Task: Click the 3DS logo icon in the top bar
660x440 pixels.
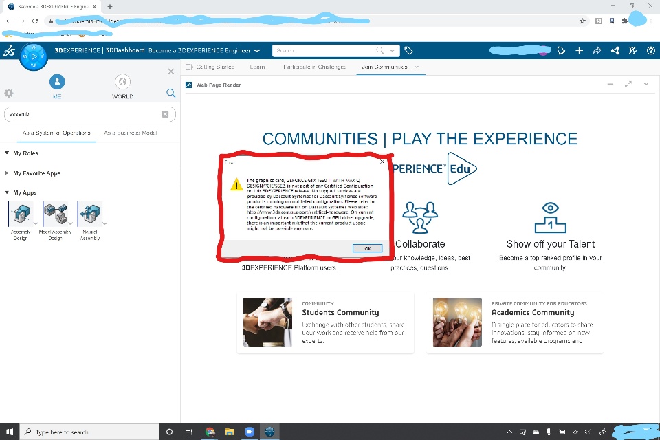Action: [9, 50]
